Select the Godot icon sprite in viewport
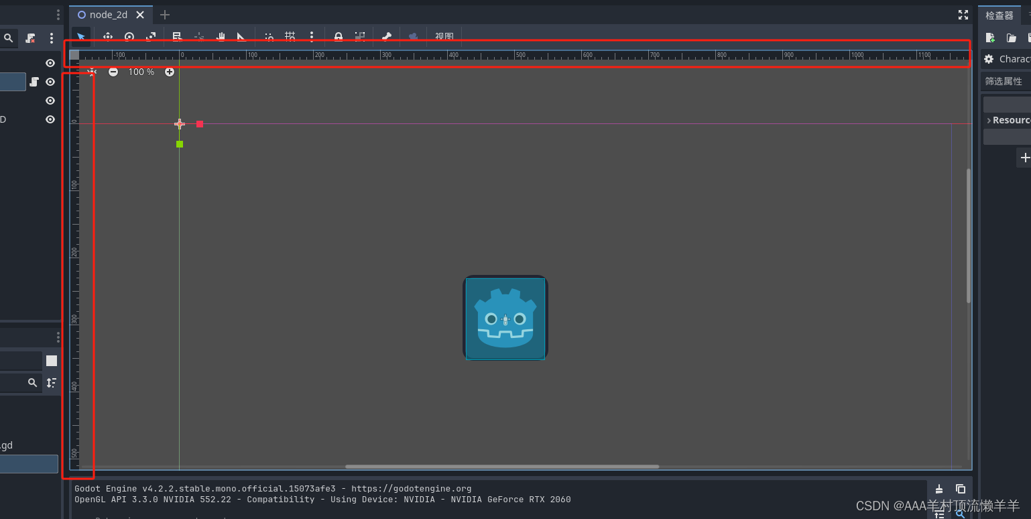1031x519 pixels. click(x=505, y=318)
